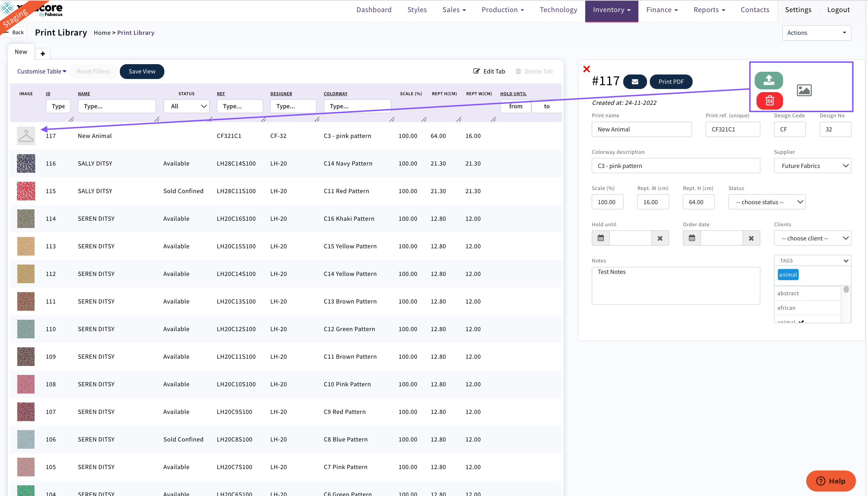Select the SALLY DITSY navy pattern thumbnail

26,163
